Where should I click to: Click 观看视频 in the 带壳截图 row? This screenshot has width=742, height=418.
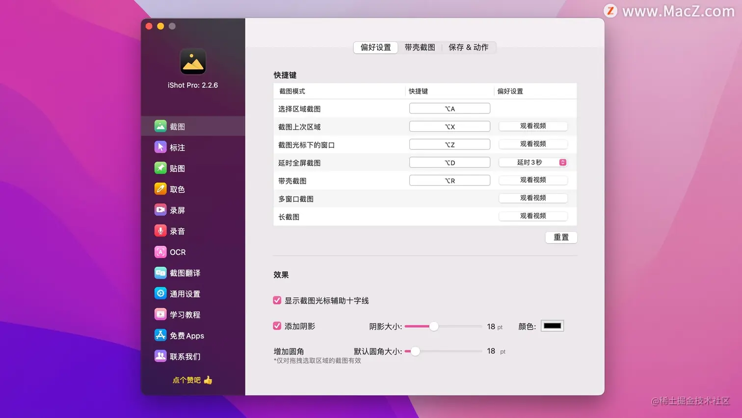click(533, 180)
